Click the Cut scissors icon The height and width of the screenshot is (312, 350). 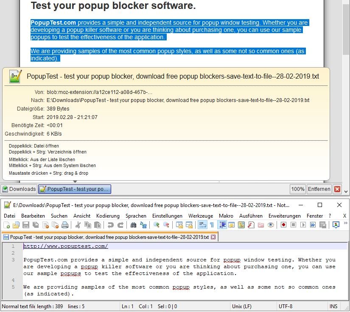tap(78, 225)
